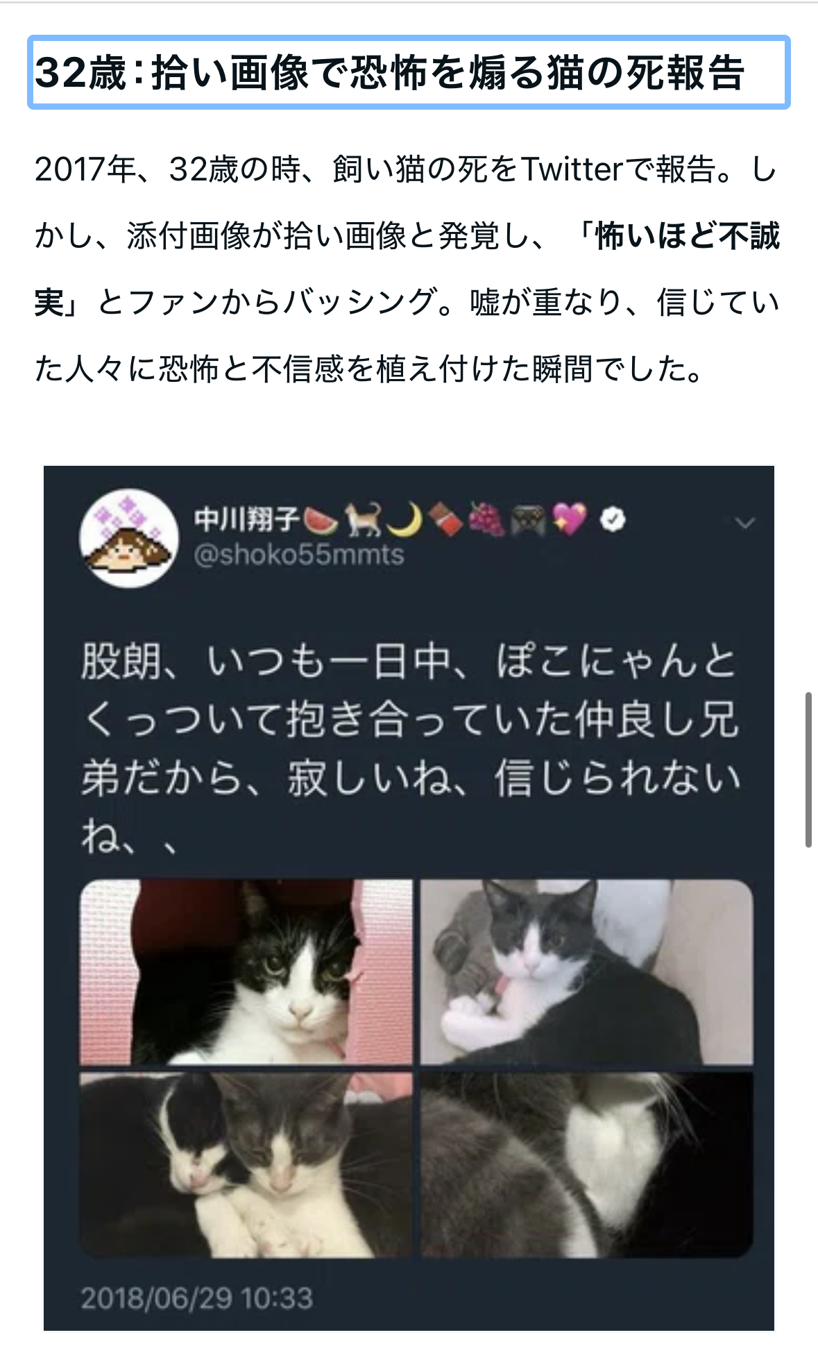Click the game controller emoji in name
818x1353 pixels.
pyautogui.click(x=528, y=520)
